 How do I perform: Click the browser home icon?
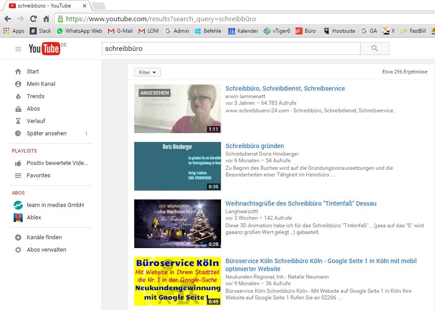[47, 19]
